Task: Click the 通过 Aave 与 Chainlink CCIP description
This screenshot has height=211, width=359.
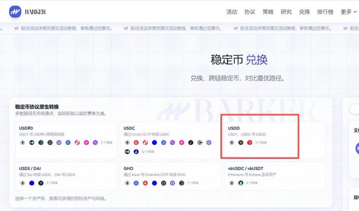Action: point(154,175)
